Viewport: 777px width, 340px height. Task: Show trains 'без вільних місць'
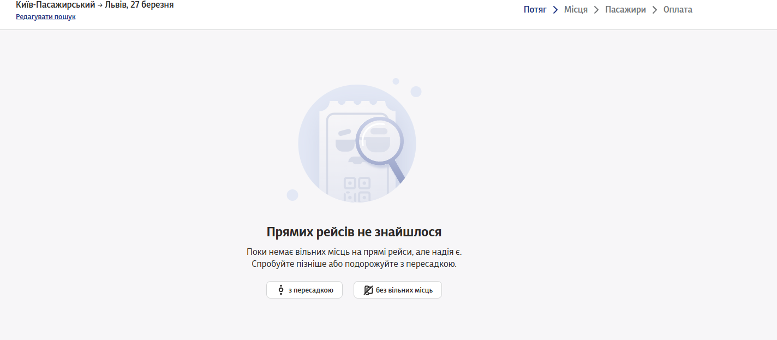(x=398, y=290)
